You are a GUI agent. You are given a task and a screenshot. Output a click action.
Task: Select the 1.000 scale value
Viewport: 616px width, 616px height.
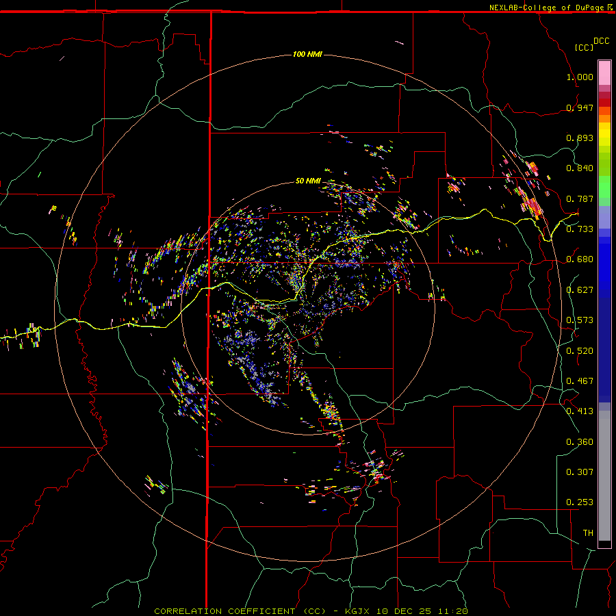pos(580,77)
